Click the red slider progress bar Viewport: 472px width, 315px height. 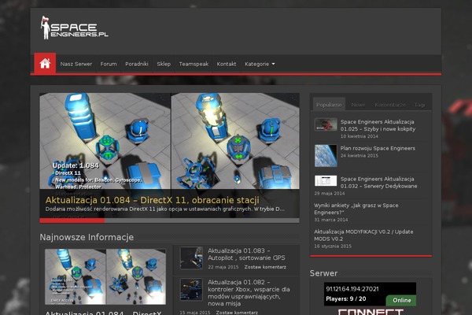pyautogui.click(x=72, y=220)
